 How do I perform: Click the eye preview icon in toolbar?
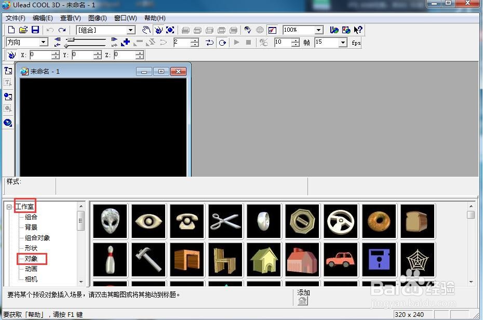coord(248,30)
